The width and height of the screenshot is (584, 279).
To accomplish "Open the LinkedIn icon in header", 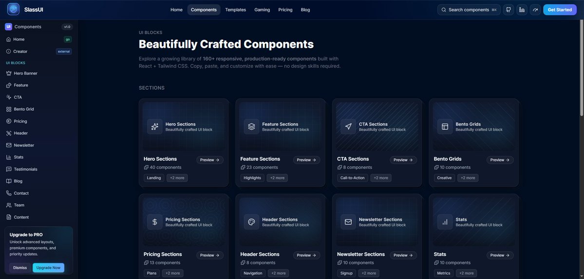I will (522, 10).
